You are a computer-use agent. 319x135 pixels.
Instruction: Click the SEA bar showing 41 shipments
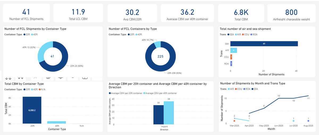click(264, 44)
